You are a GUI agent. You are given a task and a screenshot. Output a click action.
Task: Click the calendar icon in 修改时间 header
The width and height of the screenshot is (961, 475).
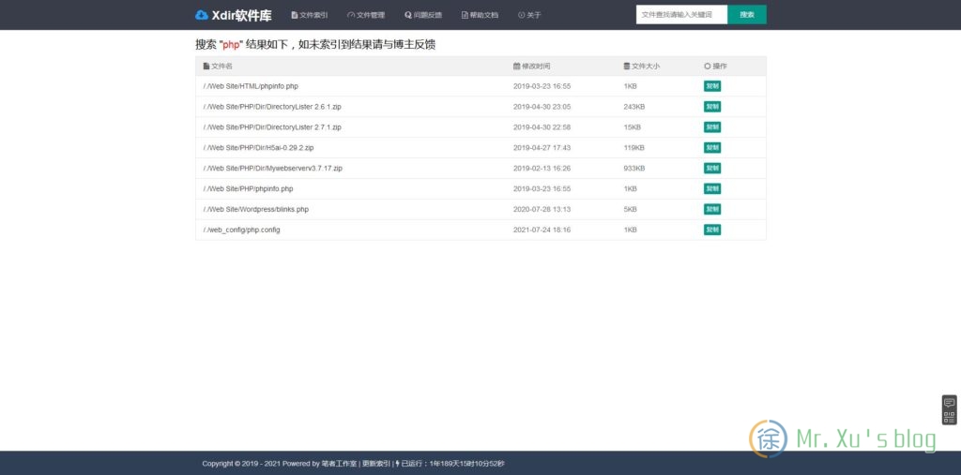coord(516,67)
